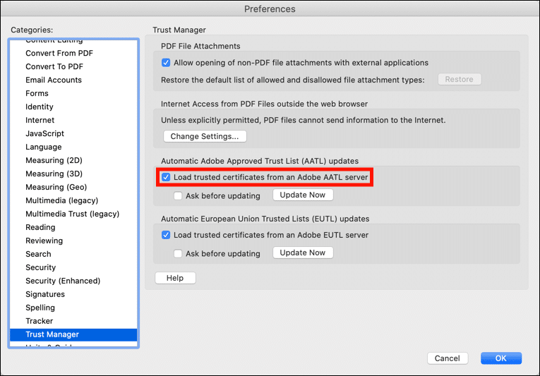The width and height of the screenshot is (540, 376).
Task: Choose Signatures in the Categories list
Action: pyautogui.click(x=45, y=294)
